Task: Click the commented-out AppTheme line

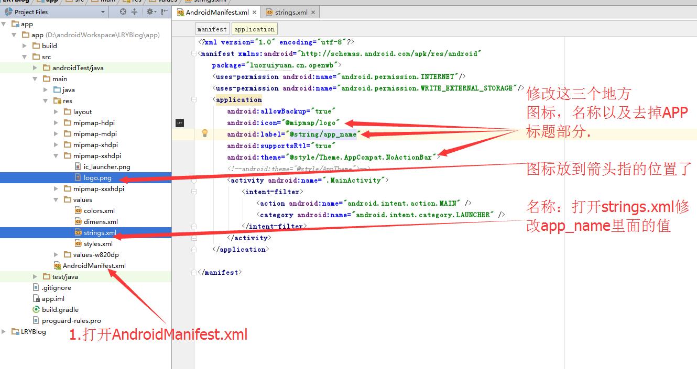Action: 299,169
